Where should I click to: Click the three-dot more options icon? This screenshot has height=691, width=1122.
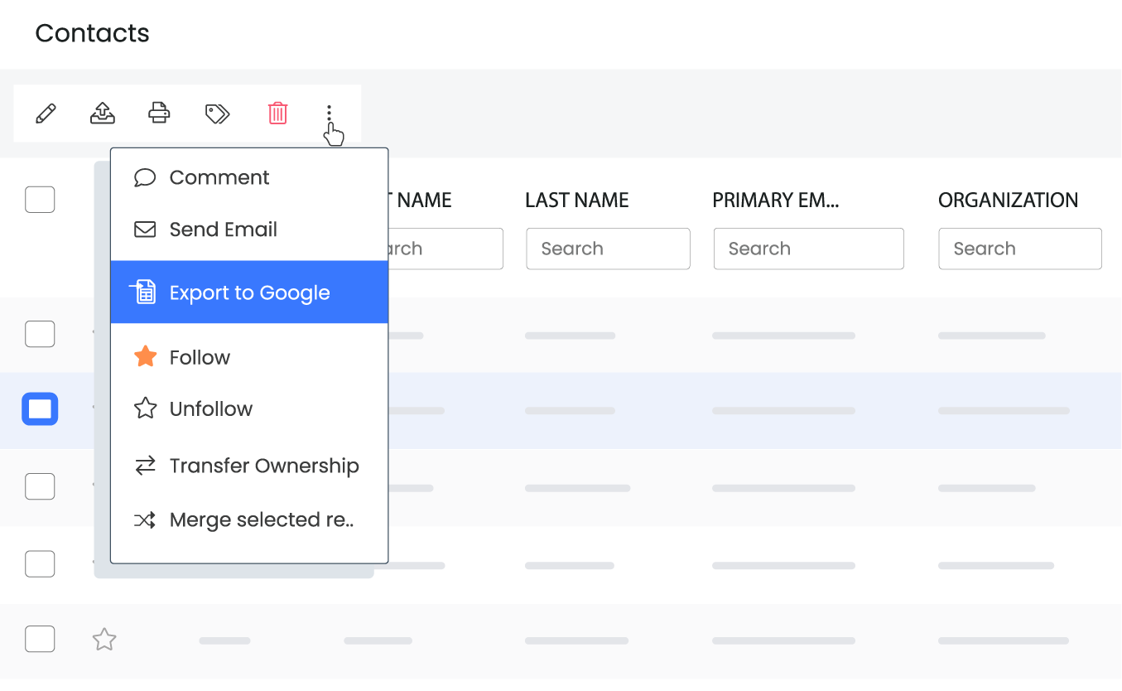click(x=329, y=114)
